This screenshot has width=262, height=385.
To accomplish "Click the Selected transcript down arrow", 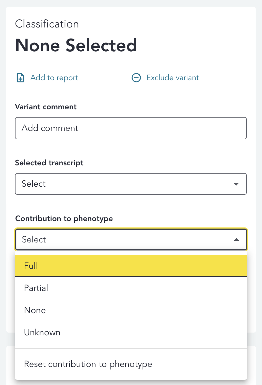I will [x=236, y=184].
